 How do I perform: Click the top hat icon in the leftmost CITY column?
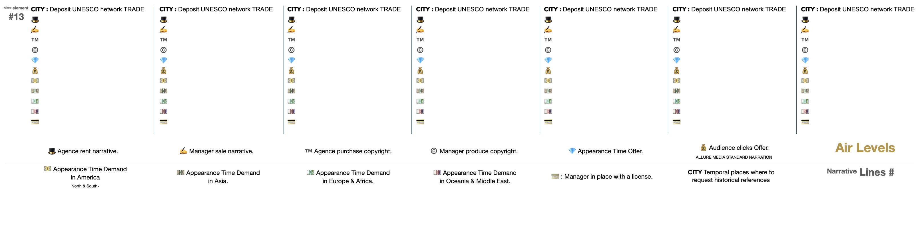pos(35,20)
